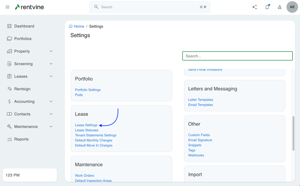Expand the Accounting menu chevron
Viewport: 300px width, 186px height.
[x=51, y=101]
